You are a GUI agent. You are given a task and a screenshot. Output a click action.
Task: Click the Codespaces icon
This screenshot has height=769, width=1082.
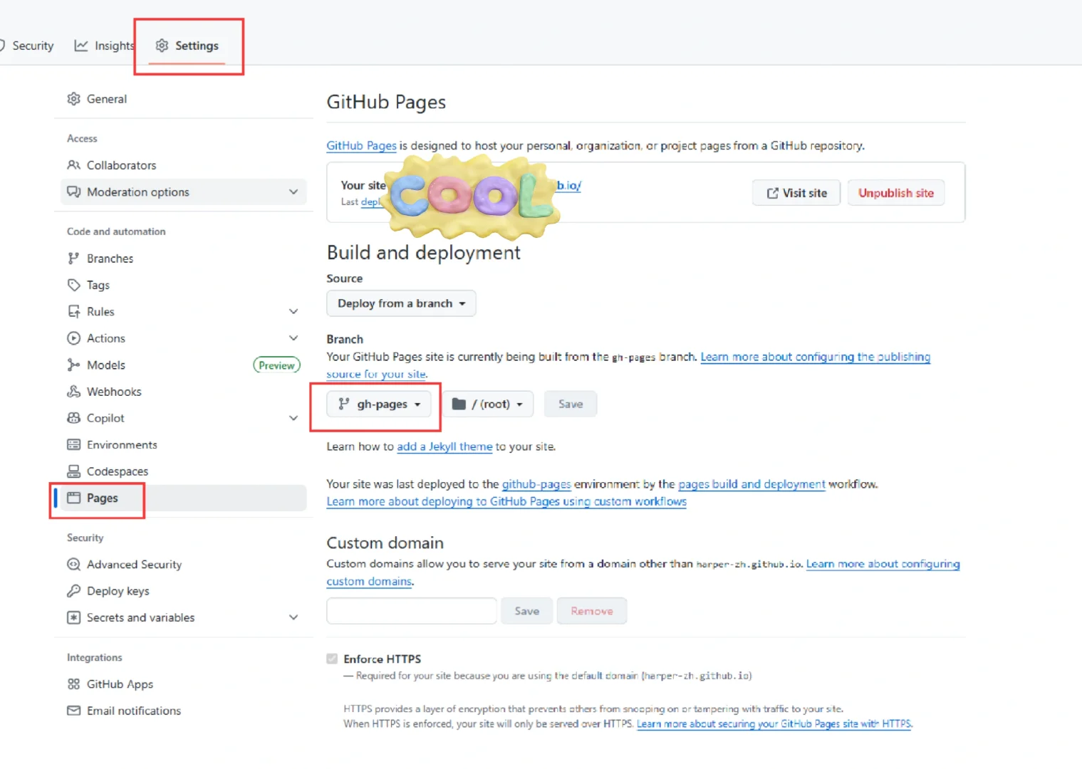[73, 471]
